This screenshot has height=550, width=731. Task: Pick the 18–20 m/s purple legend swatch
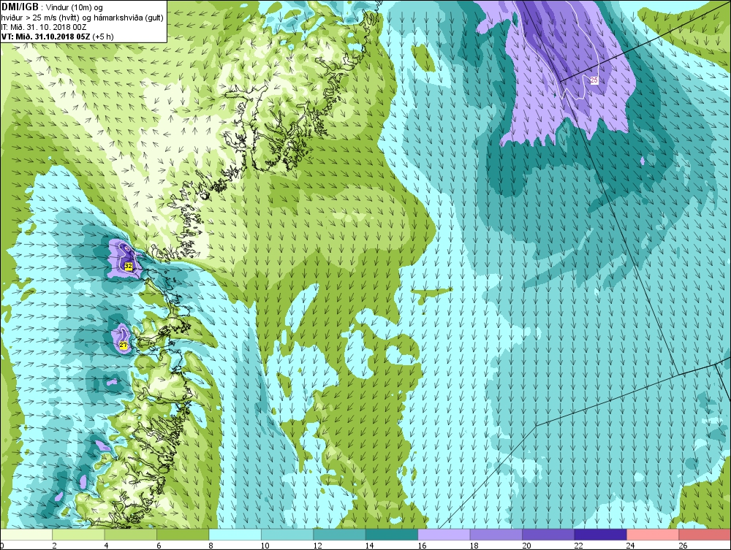pyautogui.click(x=496, y=534)
